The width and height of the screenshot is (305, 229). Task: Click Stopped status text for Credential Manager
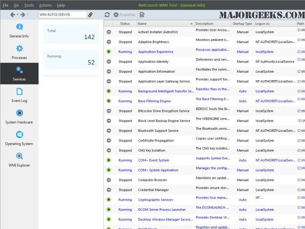pos(125,190)
